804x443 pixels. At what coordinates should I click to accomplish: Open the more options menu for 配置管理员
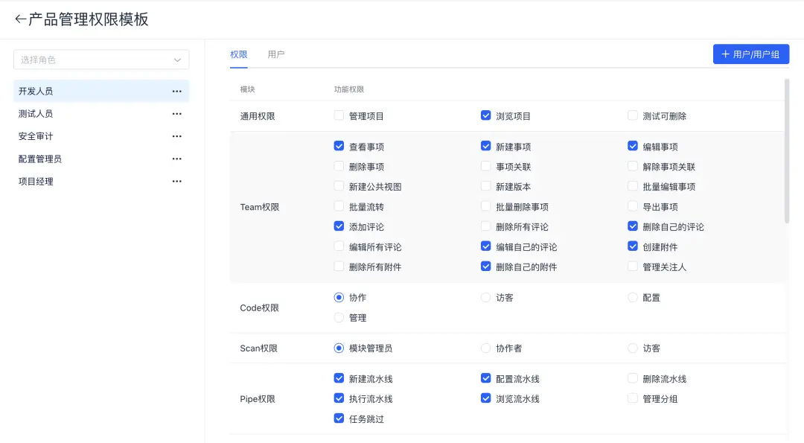point(176,159)
